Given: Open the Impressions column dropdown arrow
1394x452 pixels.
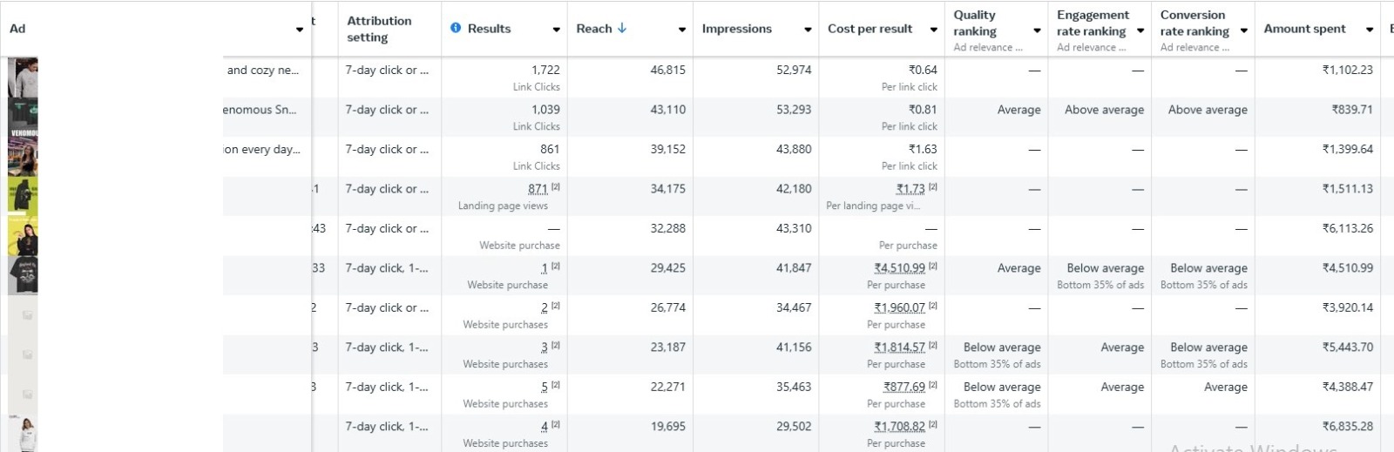Looking at the screenshot, I should coord(809,30).
